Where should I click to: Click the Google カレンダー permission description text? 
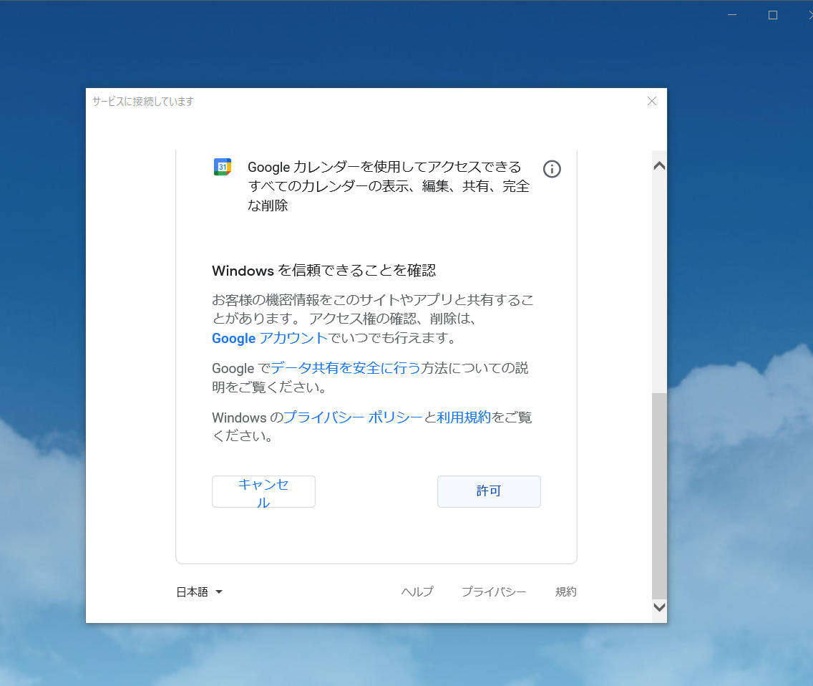[x=389, y=186]
